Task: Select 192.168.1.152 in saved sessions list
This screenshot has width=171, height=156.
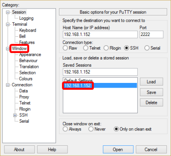Action: (x=100, y=85)
